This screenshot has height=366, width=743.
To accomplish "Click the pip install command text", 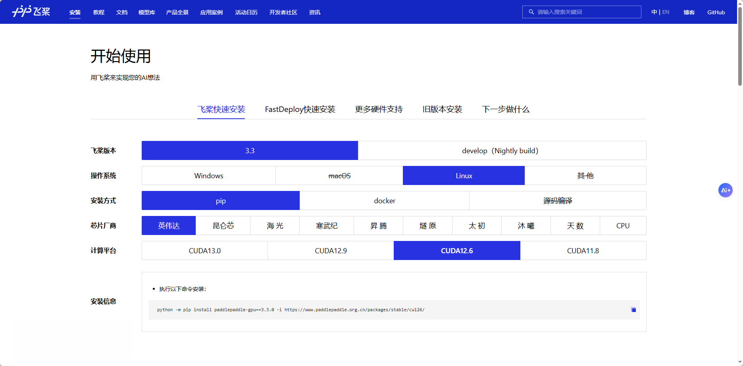I will (291, 310).
